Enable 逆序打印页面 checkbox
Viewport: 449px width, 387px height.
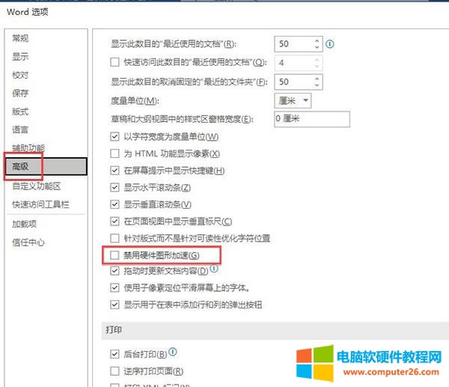(114, 371)
